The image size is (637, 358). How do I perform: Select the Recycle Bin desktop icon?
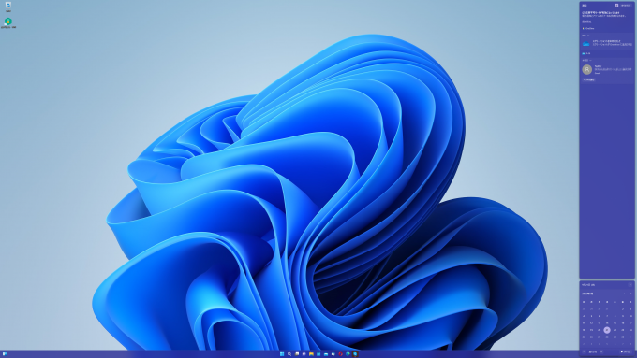(x=8, y=7)
